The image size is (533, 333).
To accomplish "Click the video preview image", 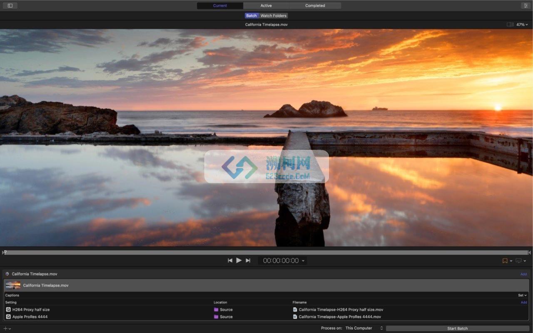I will (x=266, y=138).
